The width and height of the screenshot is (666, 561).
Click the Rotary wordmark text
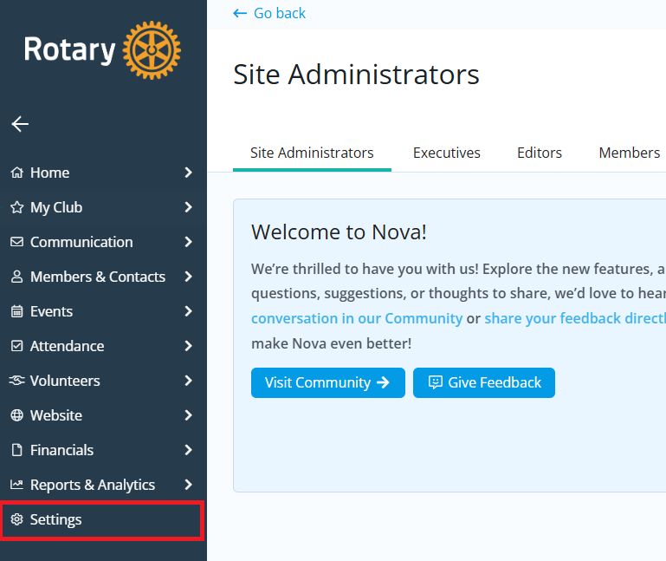pos(69,50)
